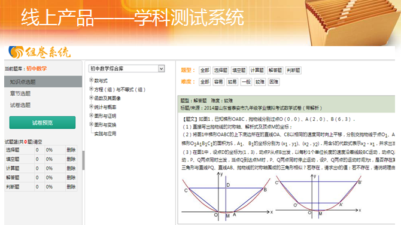The width and height of the screenshot is (401, 225).
Task: Delete the 计算题 row
Action: pos(71,168)
